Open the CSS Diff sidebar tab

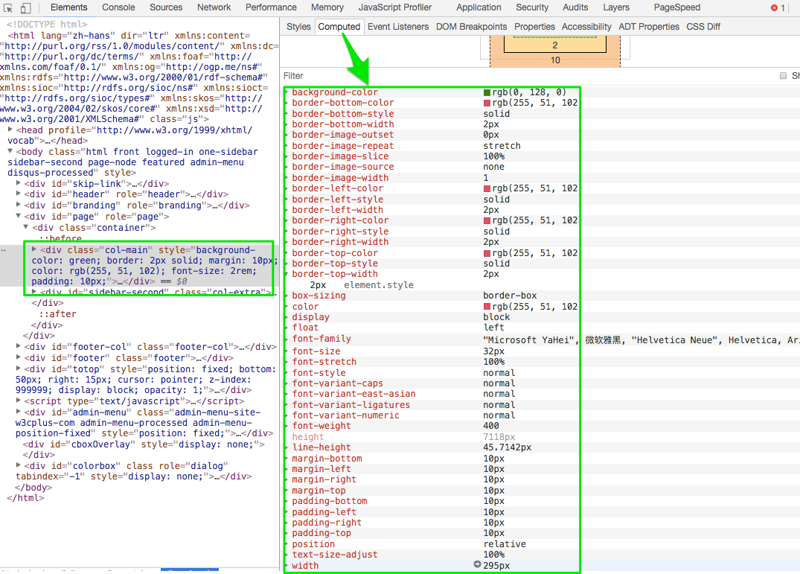pos(703,27)
